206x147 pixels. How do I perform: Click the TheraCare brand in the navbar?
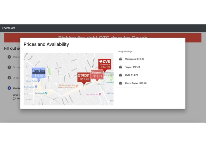coord(9,28)
